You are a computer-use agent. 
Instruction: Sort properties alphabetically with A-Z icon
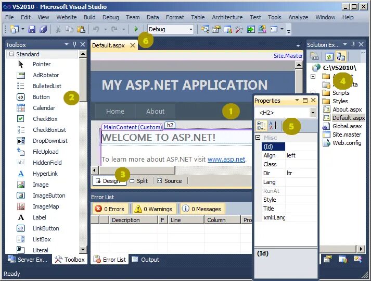pos(273,126)
